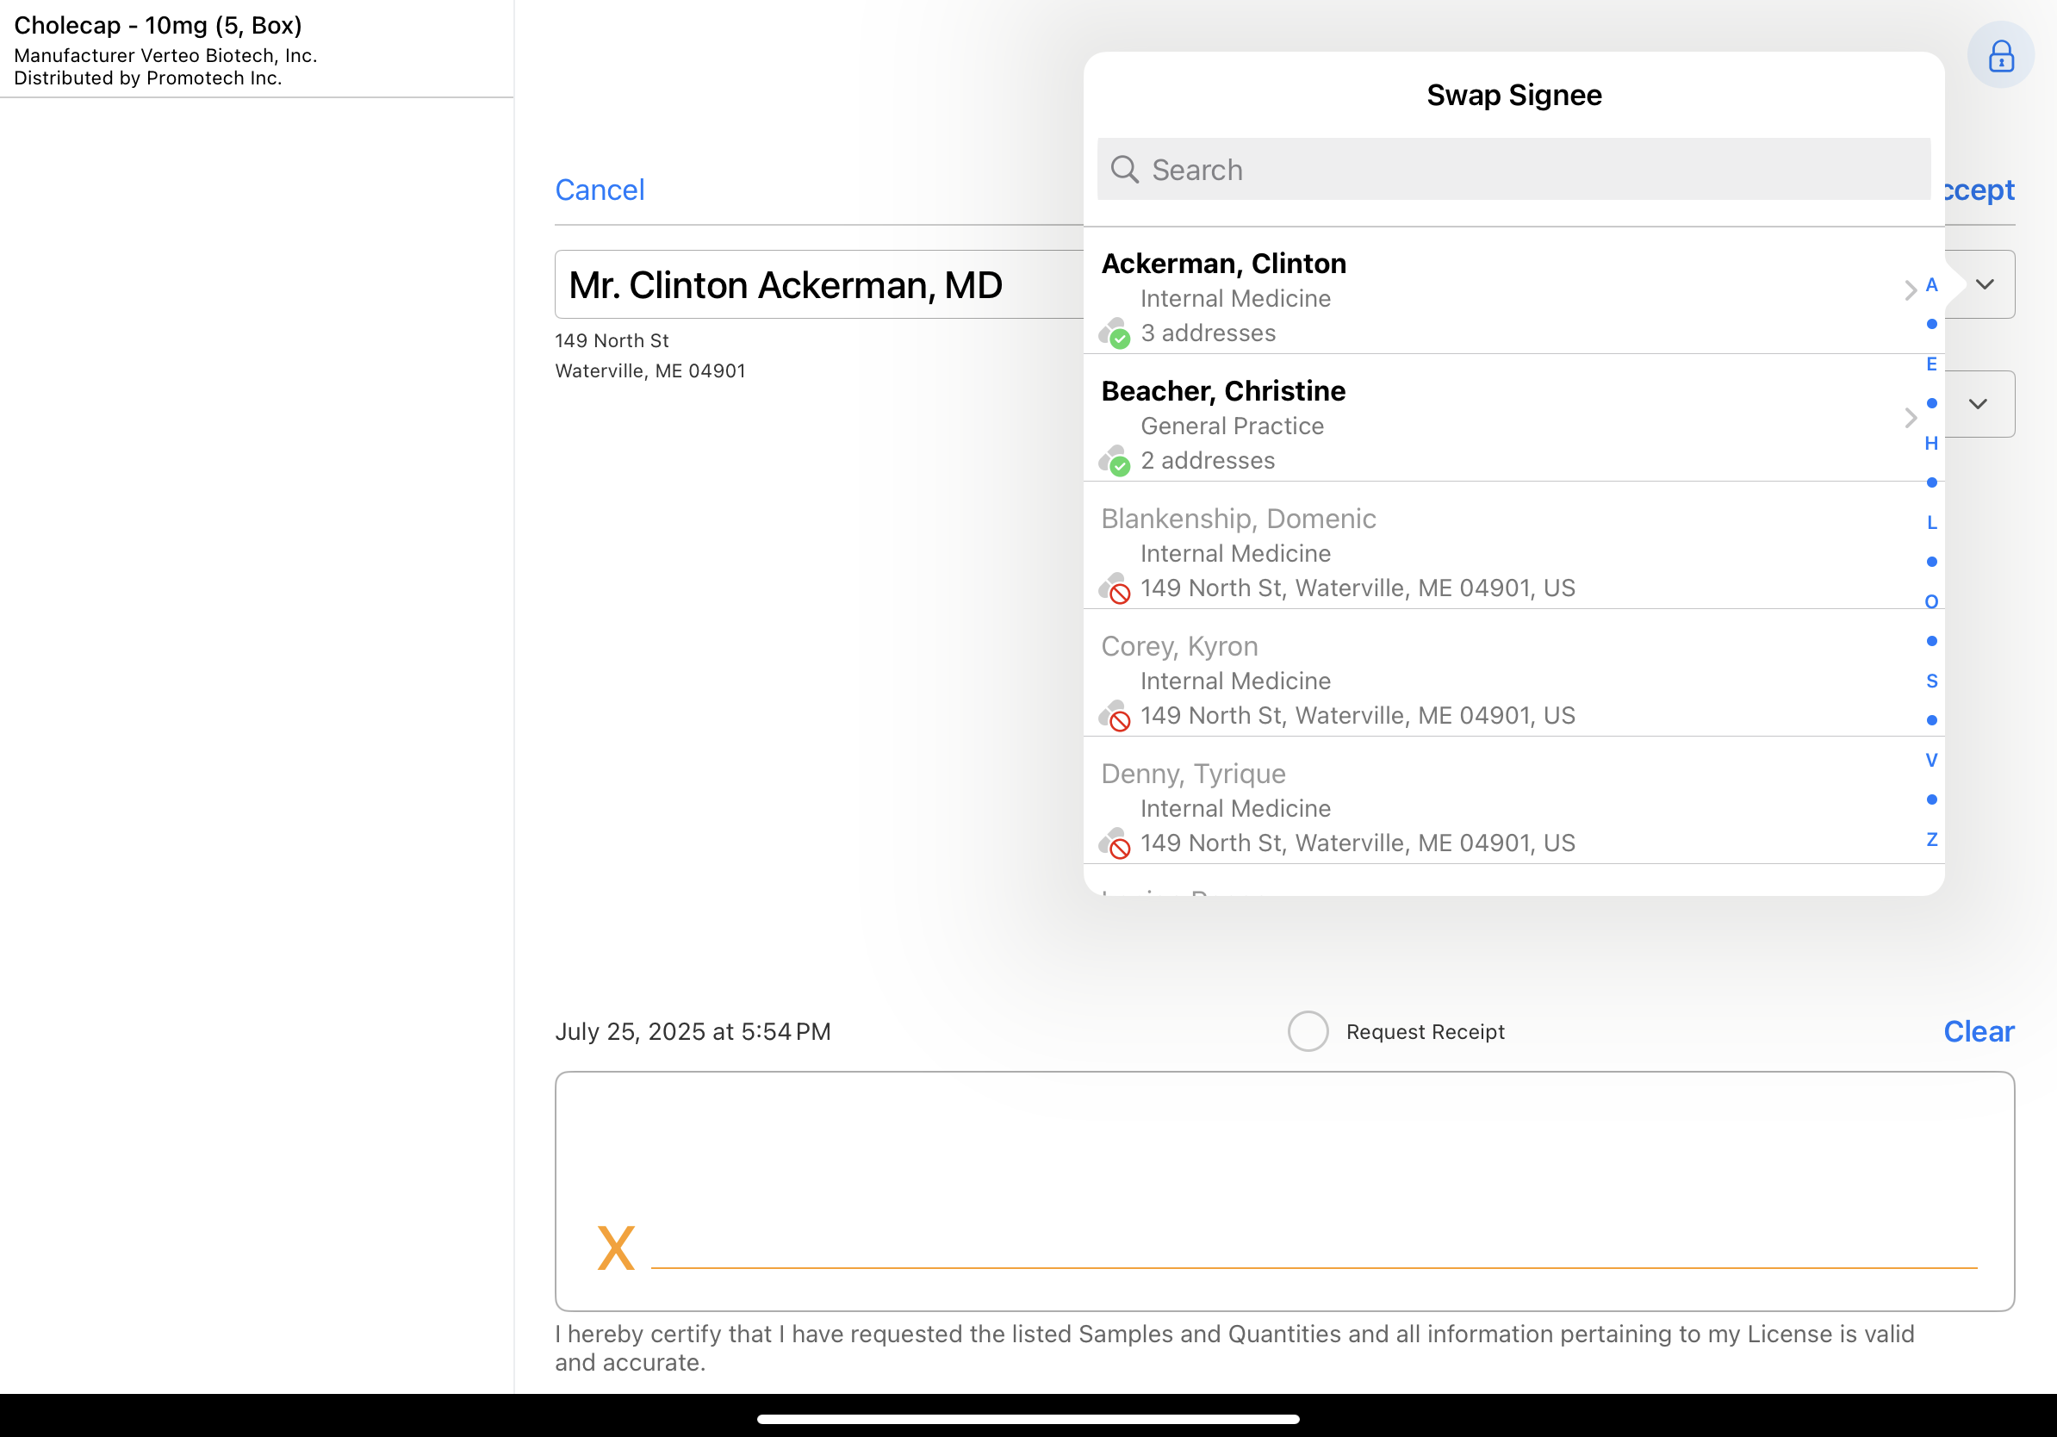Open the signee name dropdown arrow

[x=1985, y=285]
